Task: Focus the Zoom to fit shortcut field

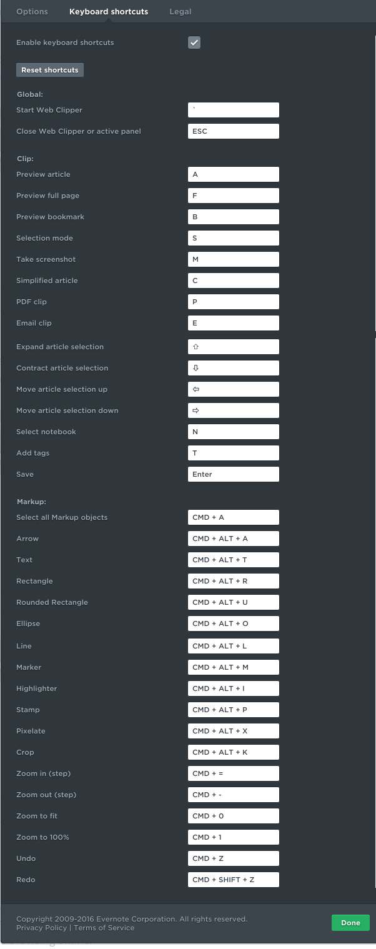Action: click(233, 816)
